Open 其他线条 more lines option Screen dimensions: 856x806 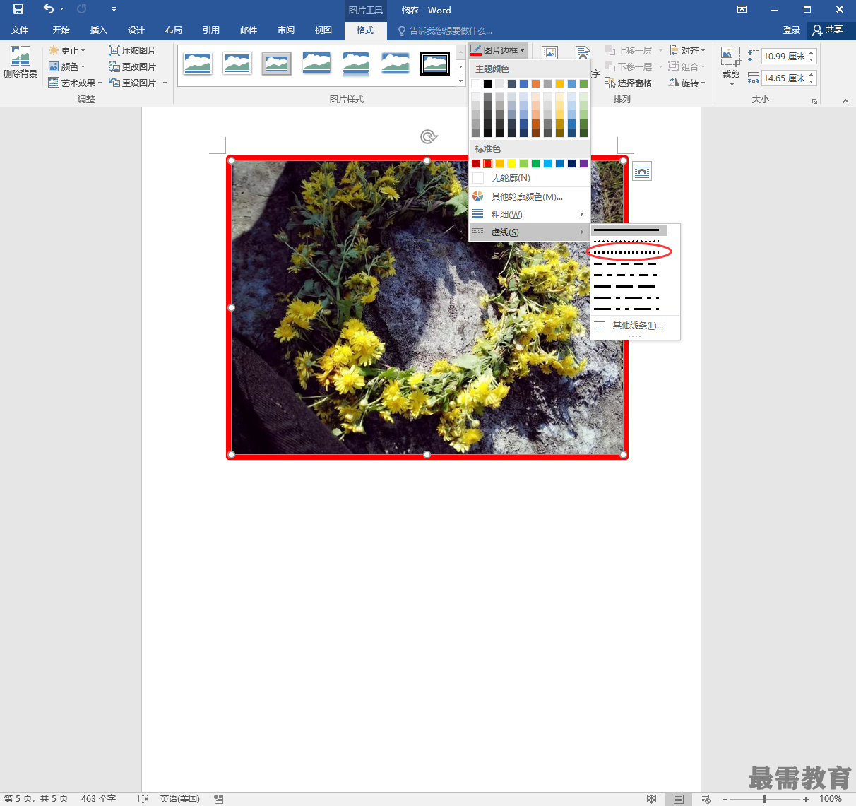click(x=635, y=325)
